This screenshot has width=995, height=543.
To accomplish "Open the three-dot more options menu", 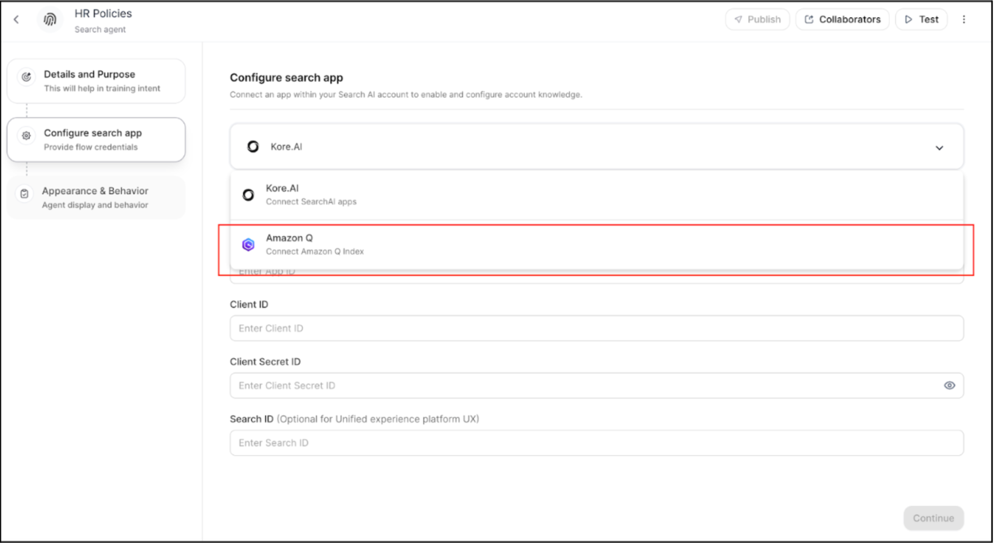I will pos(964,19).
